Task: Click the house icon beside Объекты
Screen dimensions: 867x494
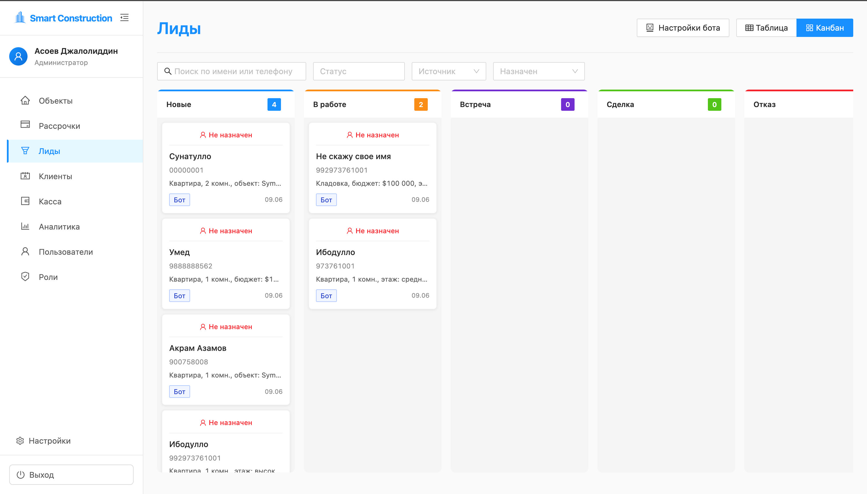Action: [x=25, y=100]
